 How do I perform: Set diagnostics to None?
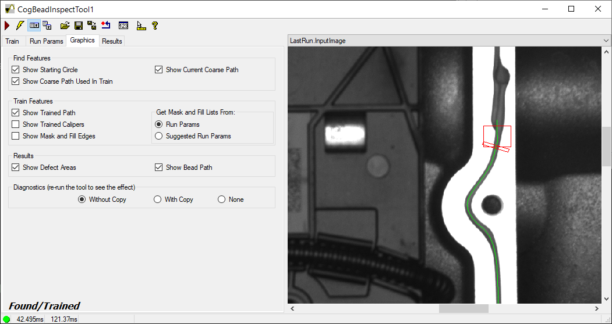(x=222, y=200)
